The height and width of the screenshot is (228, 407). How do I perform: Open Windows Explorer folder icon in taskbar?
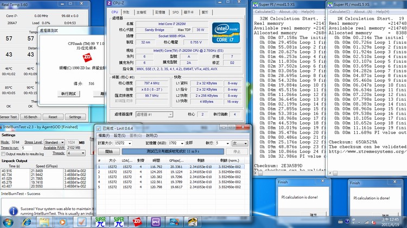coord(44,222)
